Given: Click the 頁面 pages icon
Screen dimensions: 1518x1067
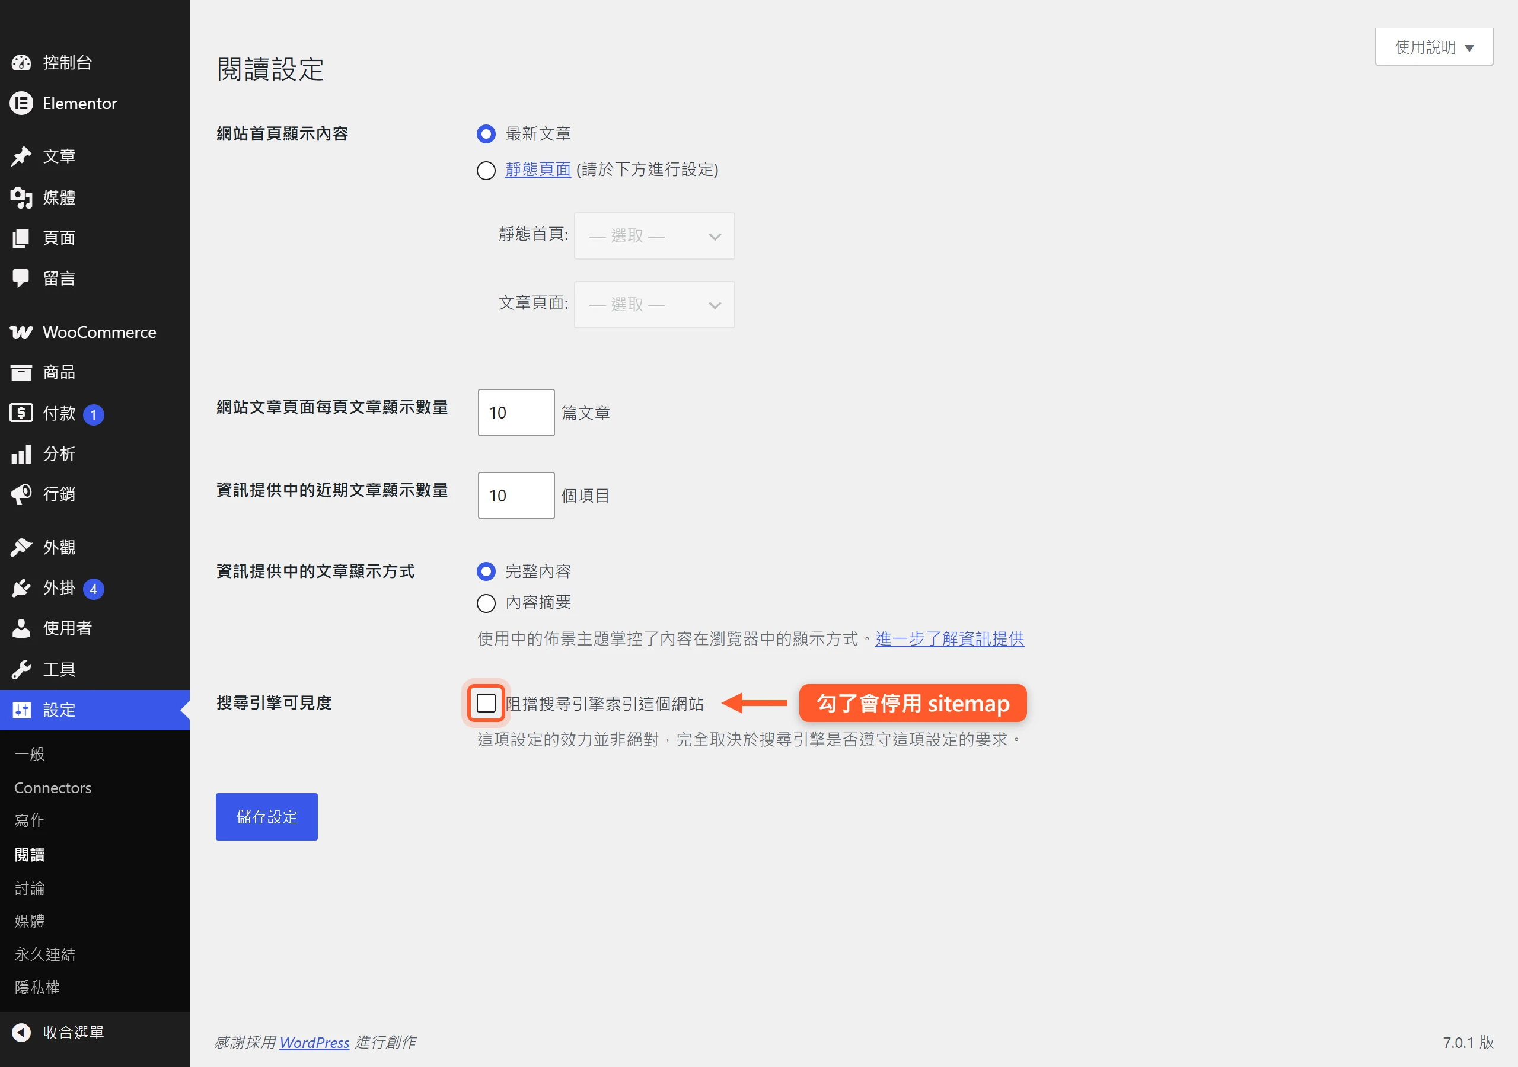Looking at the screenshot, I should click(x=21, y=237).
